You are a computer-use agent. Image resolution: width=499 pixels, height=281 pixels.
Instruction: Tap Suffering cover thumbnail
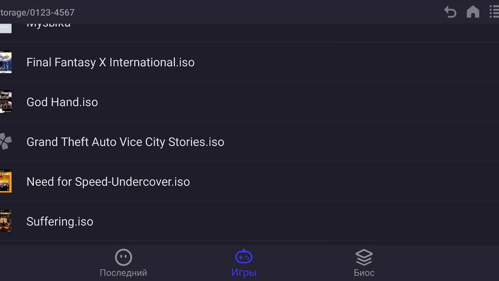point(5,221)
